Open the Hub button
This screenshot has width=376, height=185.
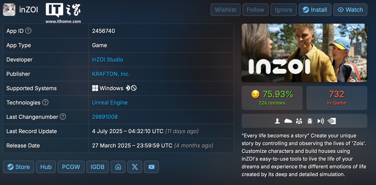[46, 167]
